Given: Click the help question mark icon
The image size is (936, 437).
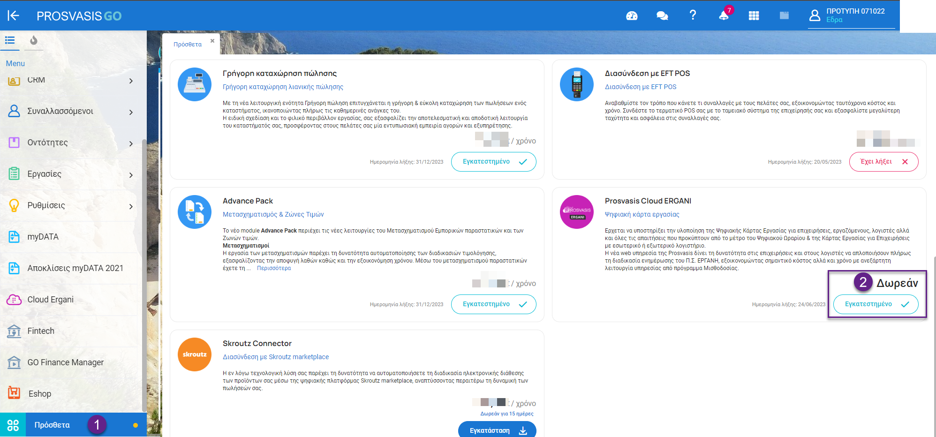Looking at the screenshot, I should 693,15.
